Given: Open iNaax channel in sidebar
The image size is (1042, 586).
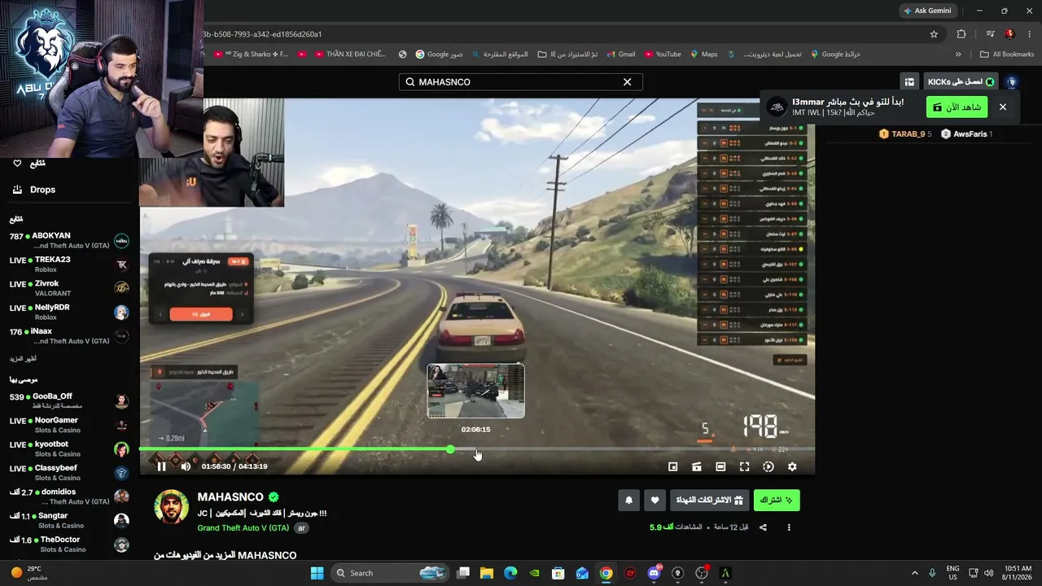Looking at the screenshot, I should pyautogui.click(x=68, y=336).
